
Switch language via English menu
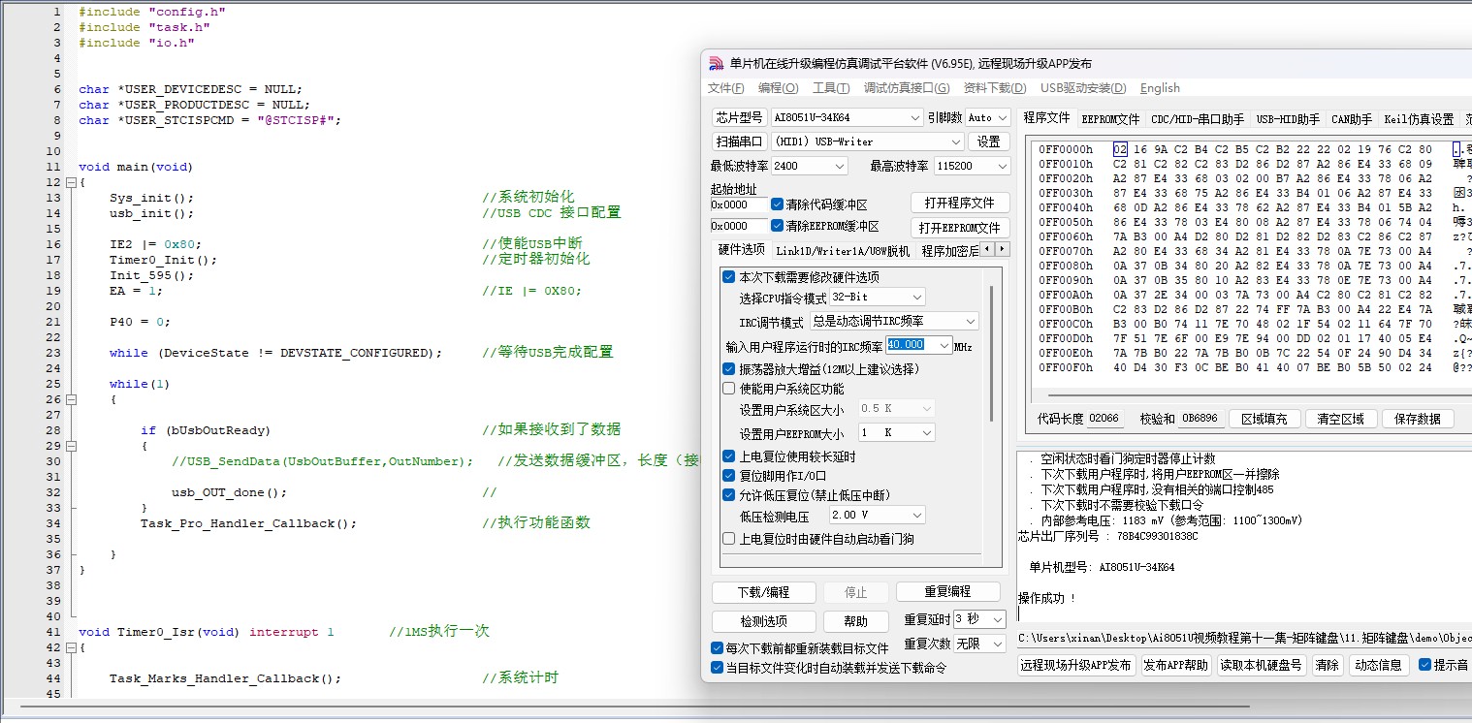point(1160,88)
